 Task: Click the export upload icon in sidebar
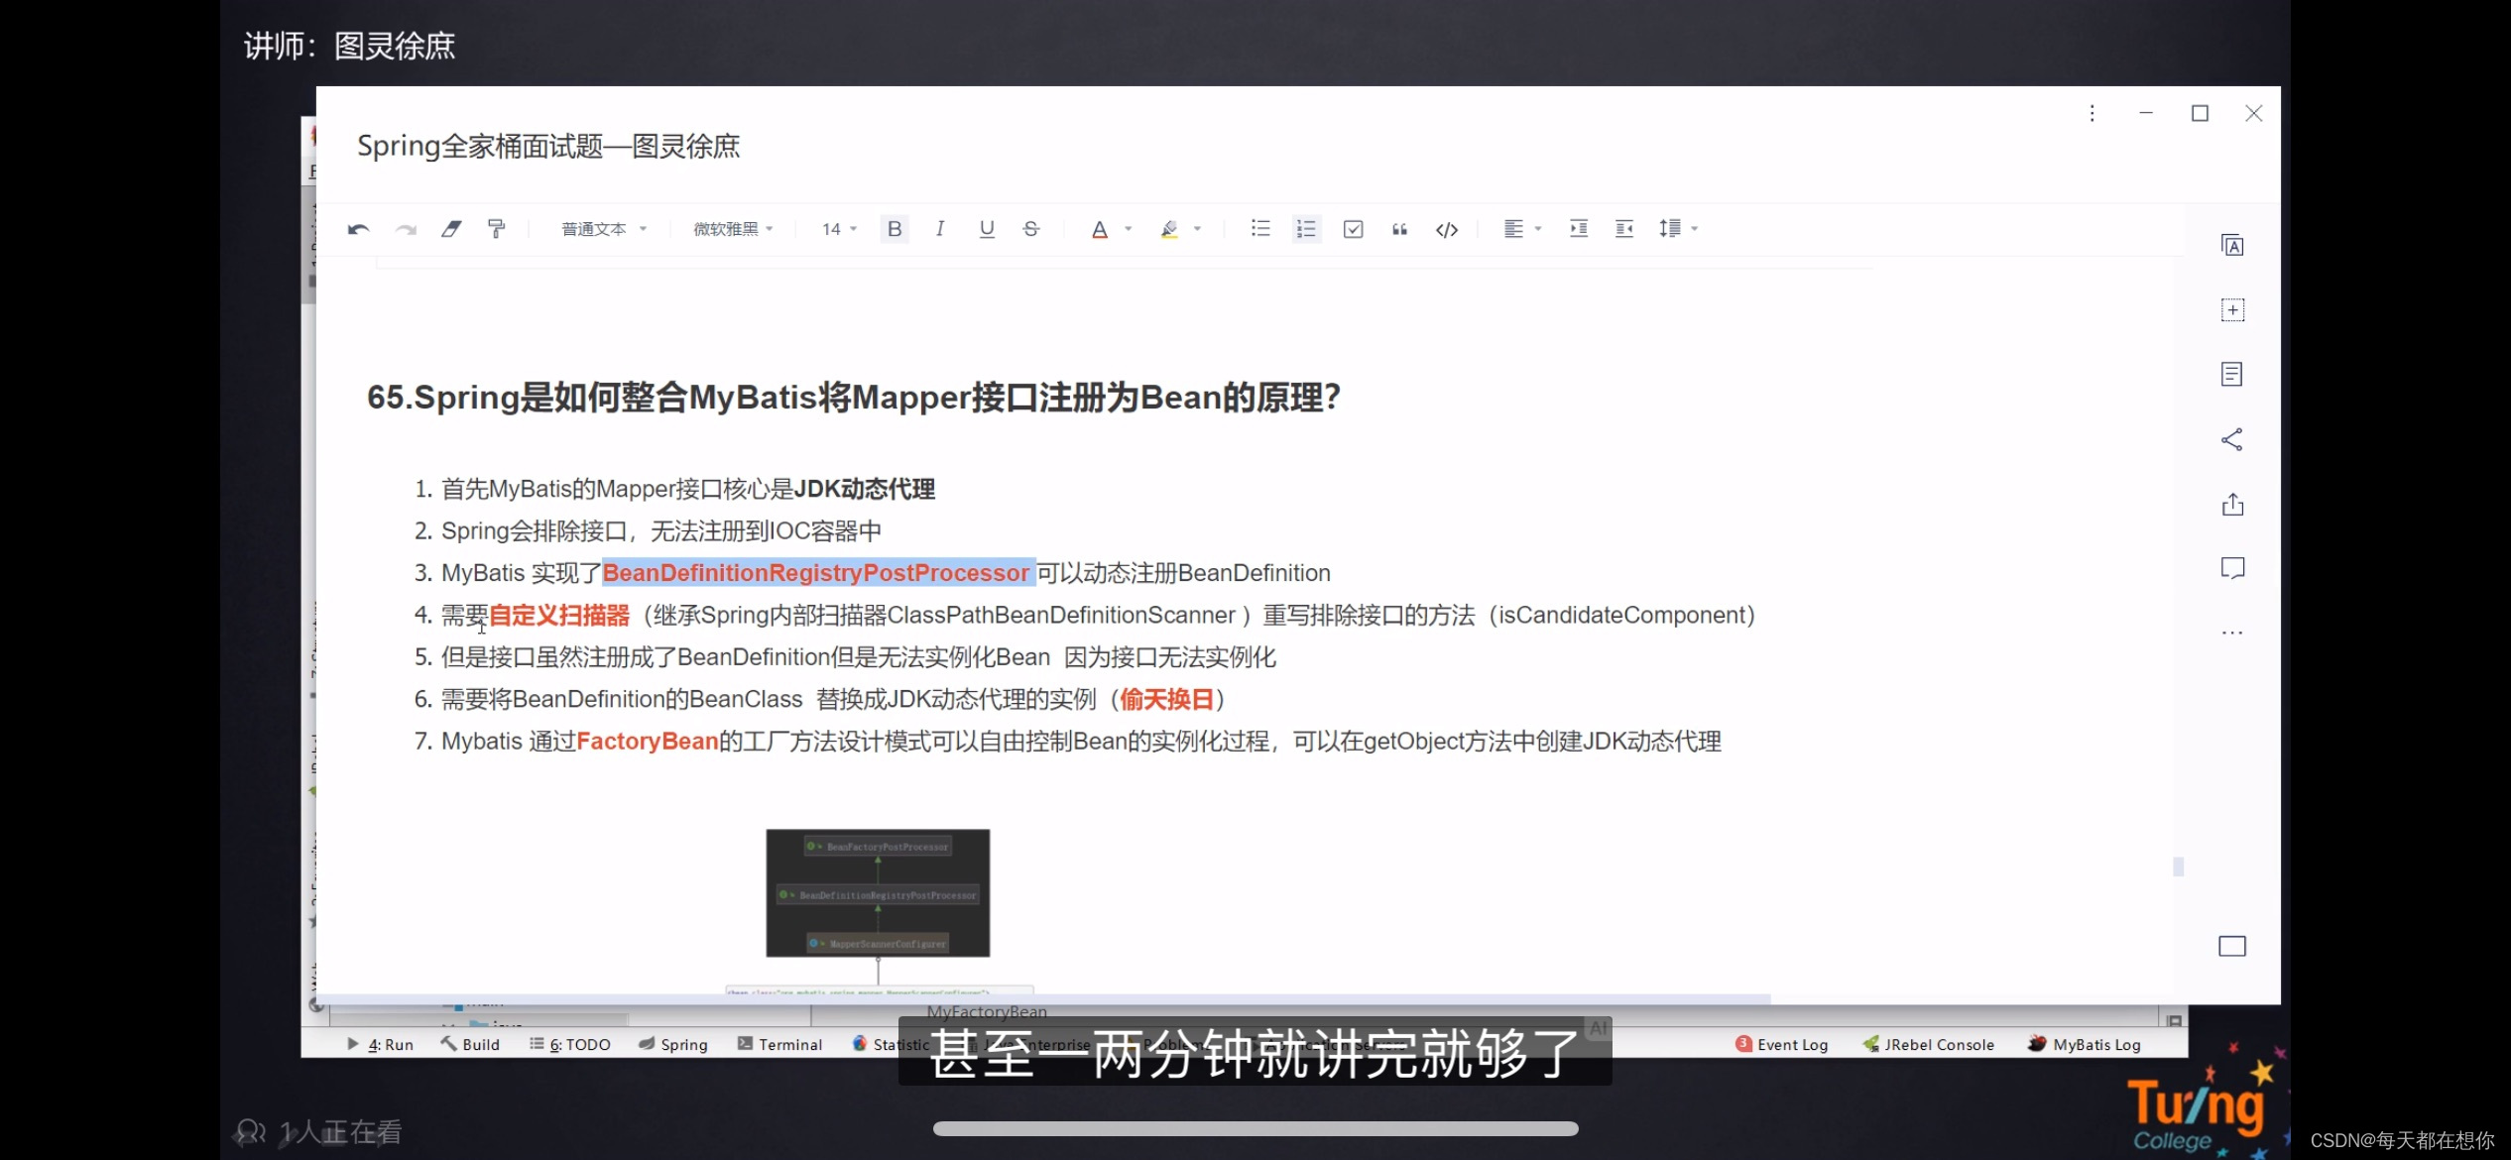[2232, 504]
